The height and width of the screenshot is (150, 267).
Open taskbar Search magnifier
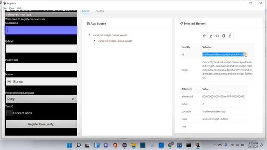point(78,145)
